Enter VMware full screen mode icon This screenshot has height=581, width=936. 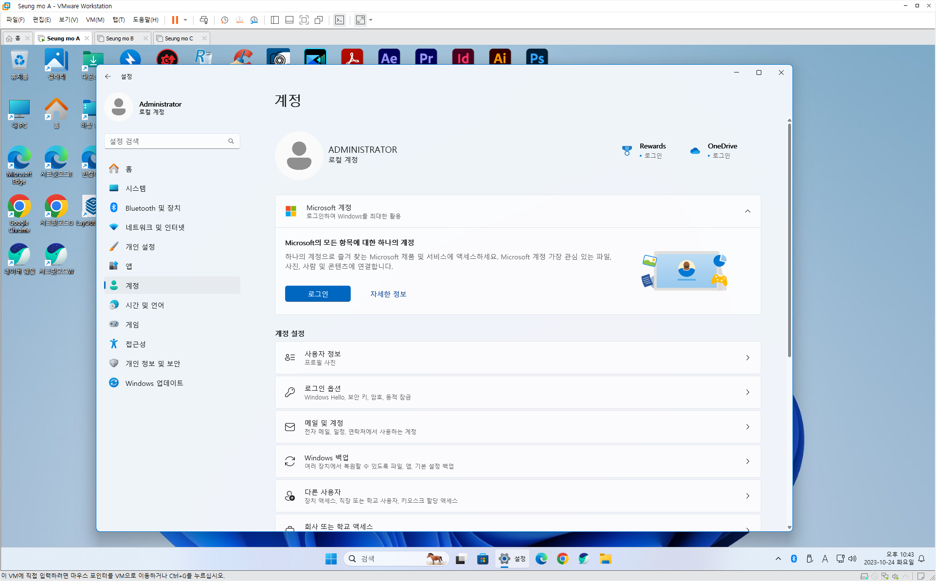click(304, 20)
